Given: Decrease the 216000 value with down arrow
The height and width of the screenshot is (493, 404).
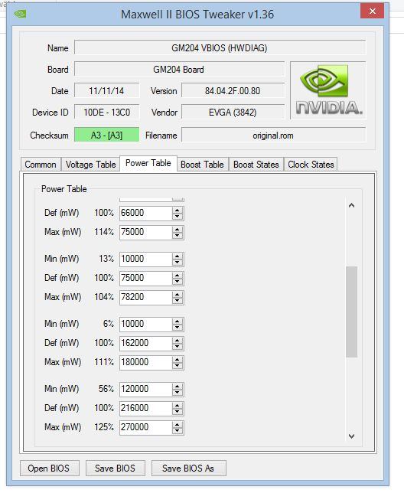Looking at the screenshot, I should pos(178,412).
